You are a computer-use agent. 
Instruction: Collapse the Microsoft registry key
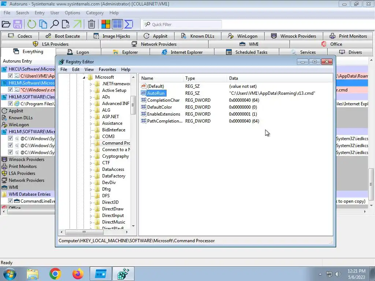(x=84, y=78)
